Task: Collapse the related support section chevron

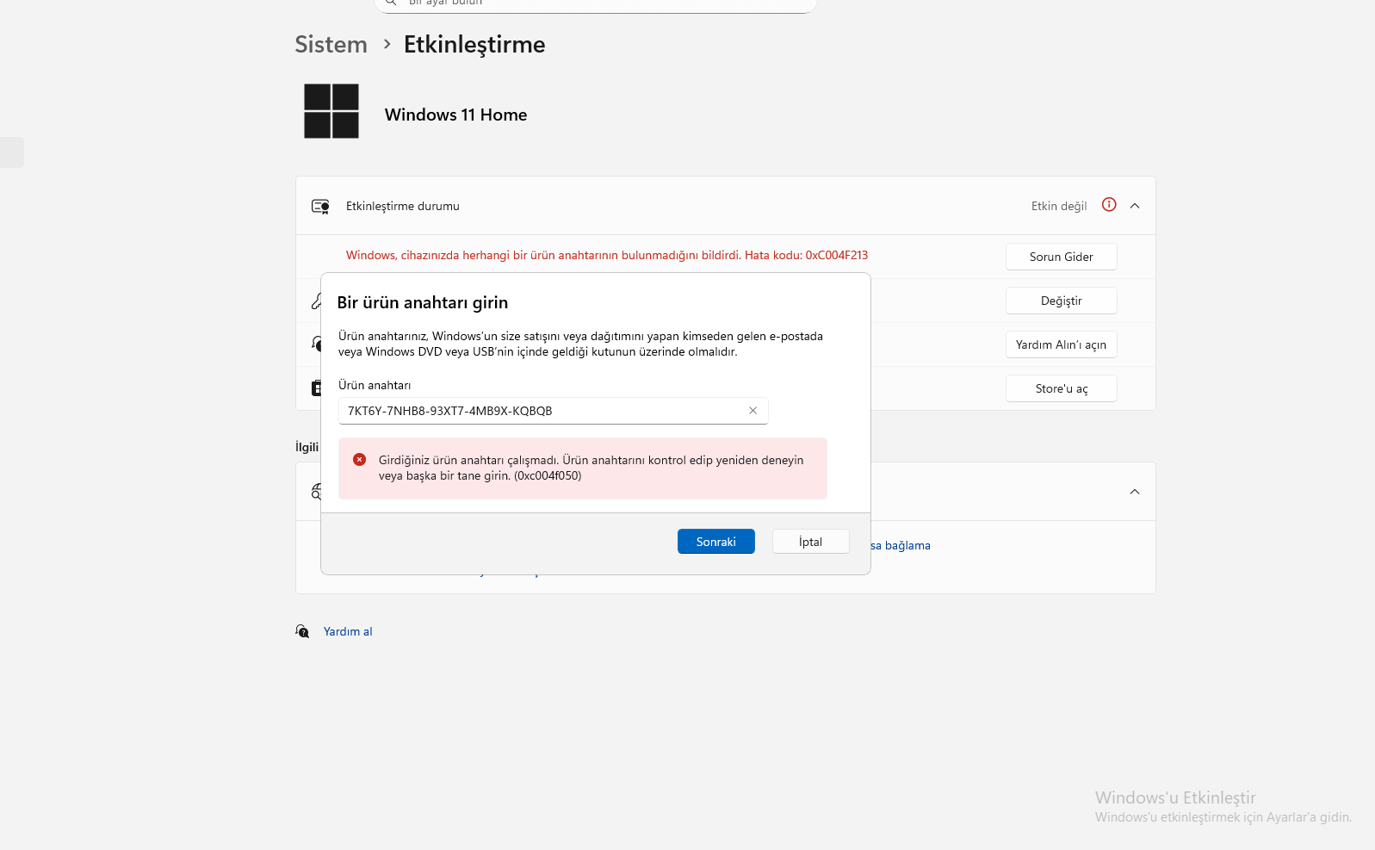Action: click(1135, 492)
